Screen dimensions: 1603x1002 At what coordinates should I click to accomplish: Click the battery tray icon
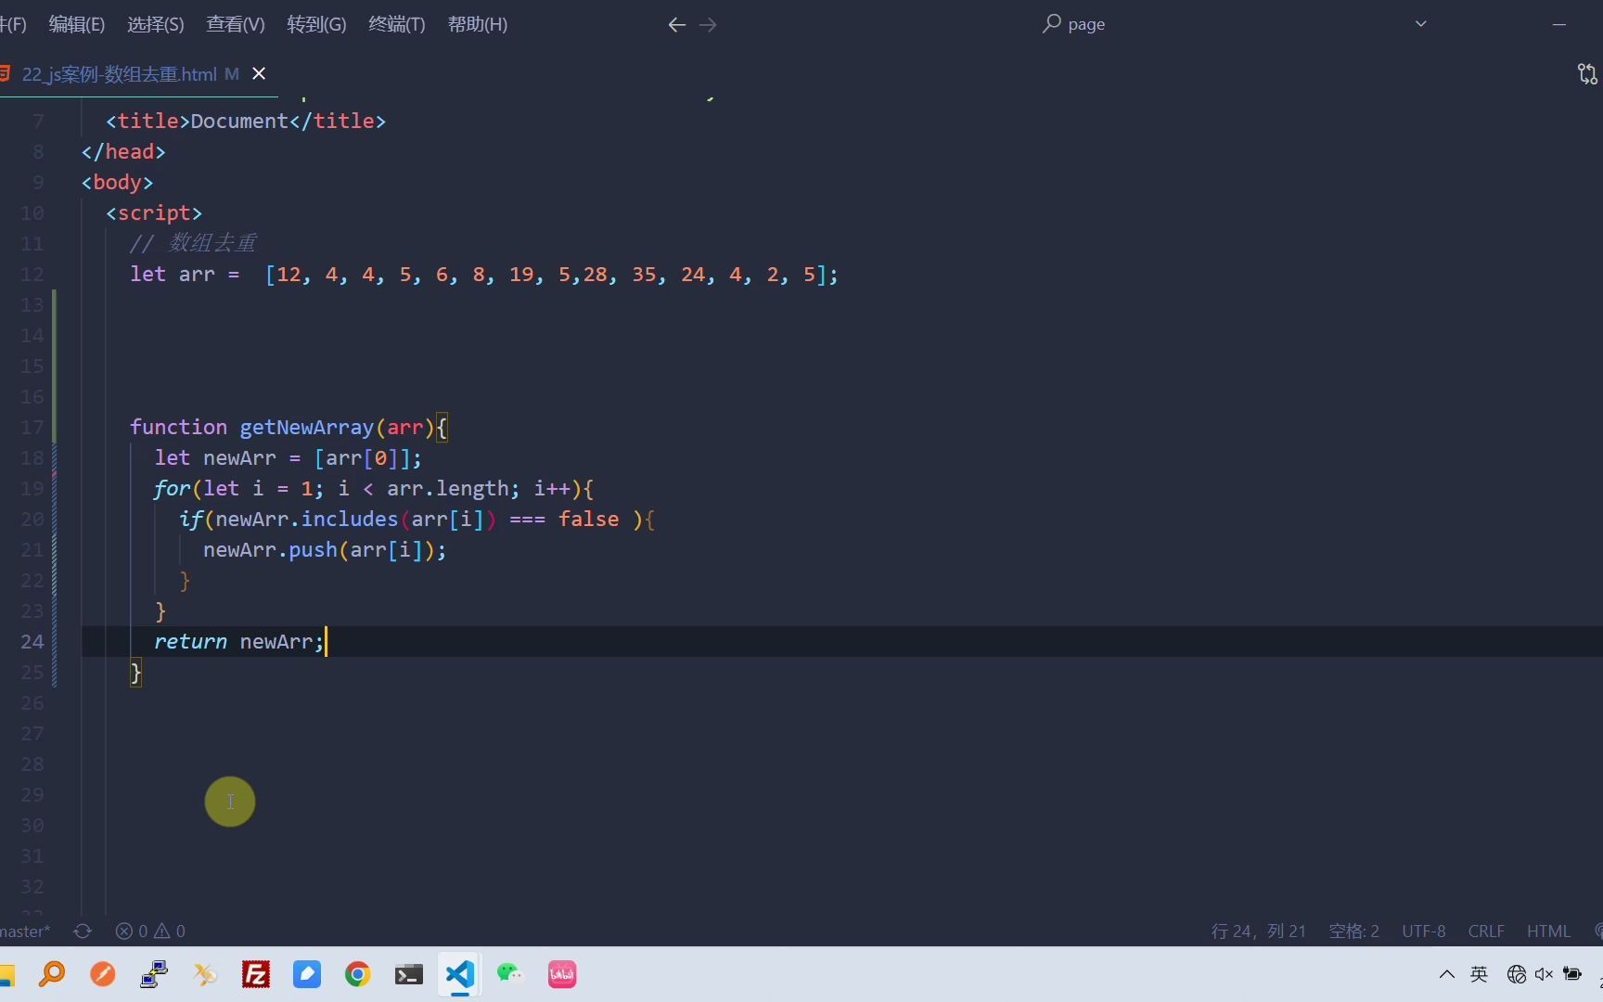1573,974
